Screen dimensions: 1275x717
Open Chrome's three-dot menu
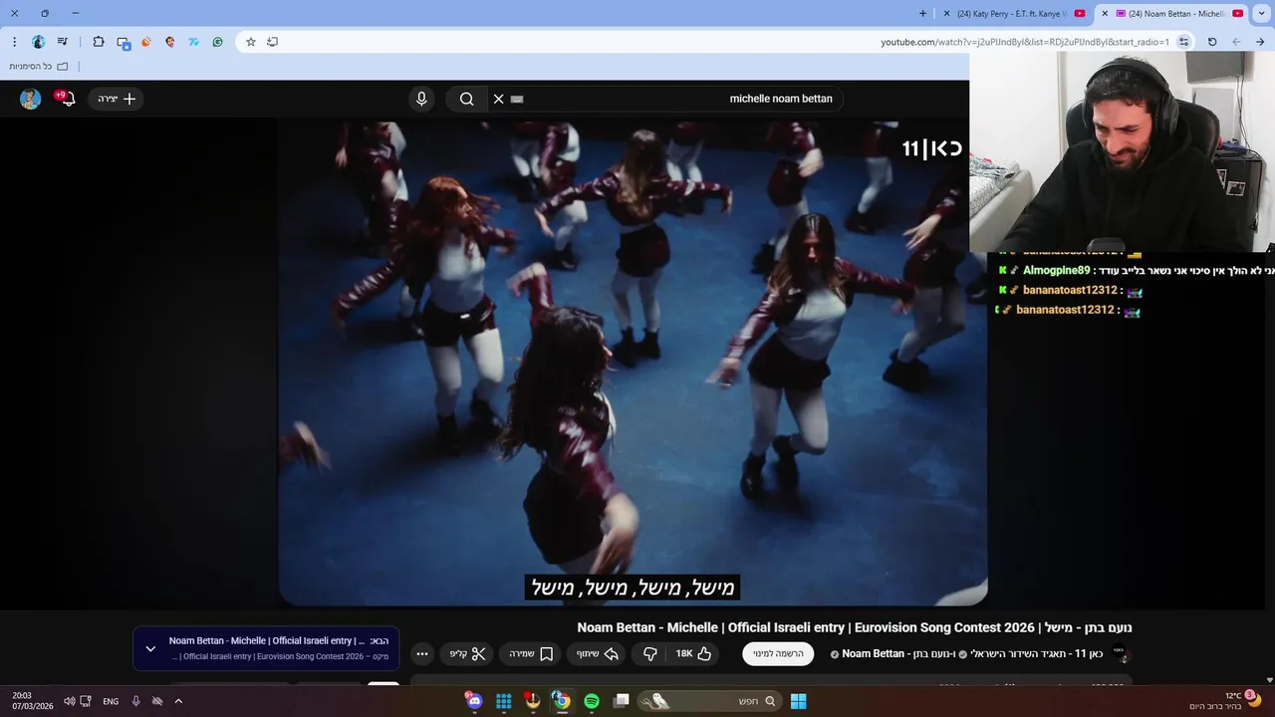click(14, 42)
